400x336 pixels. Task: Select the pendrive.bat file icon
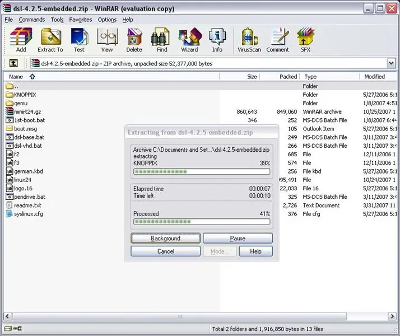[x=10, y=197]
